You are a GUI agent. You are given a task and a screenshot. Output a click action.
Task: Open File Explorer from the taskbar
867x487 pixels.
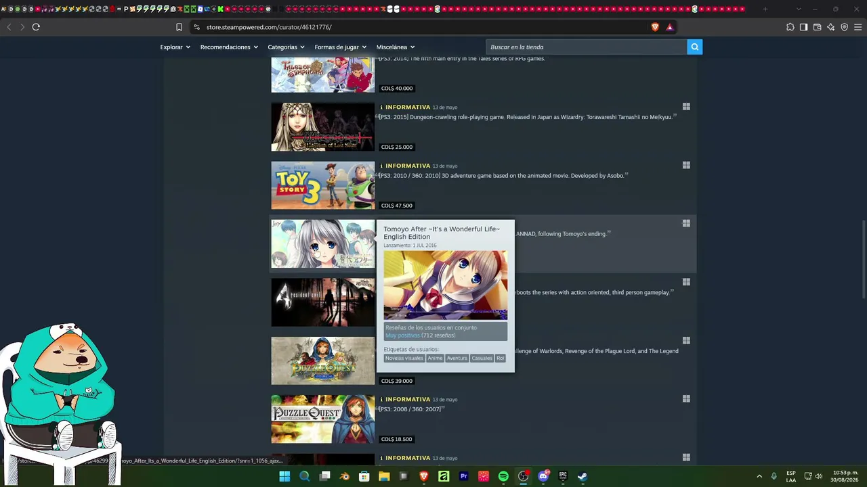pyautogui.click(x=384, y=476)
